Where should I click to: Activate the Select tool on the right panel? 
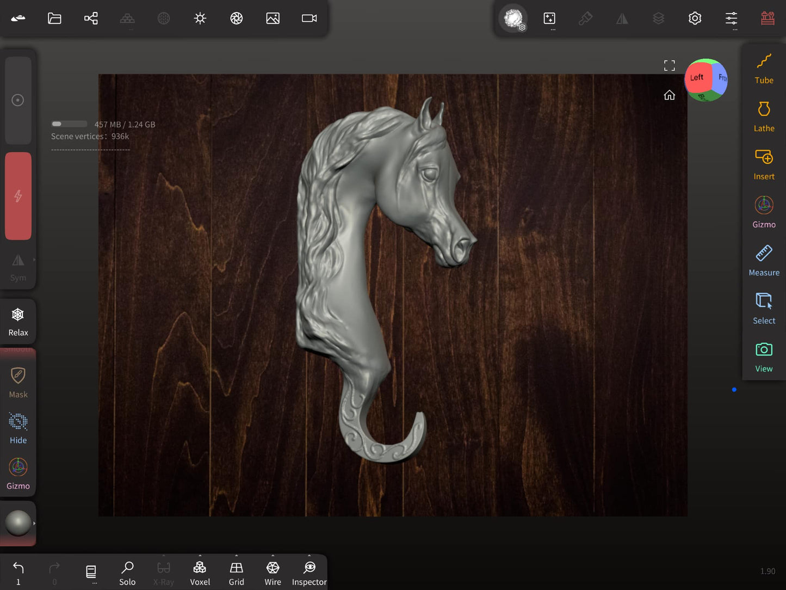click(x=764, y=307)
